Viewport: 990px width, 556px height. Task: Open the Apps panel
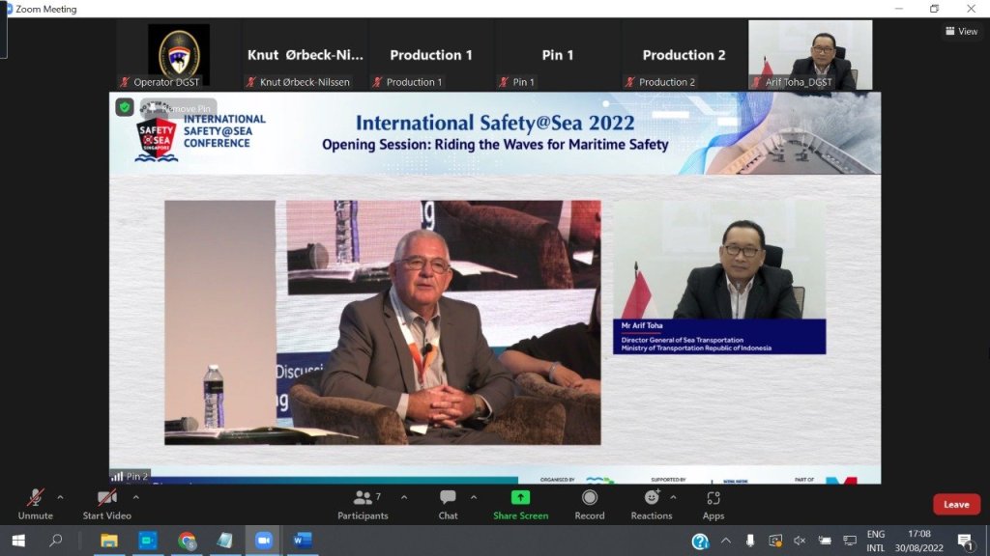(713, 498)
